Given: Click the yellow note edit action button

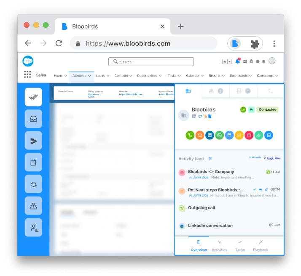Looking at the screenshot, I should click(239, 135).
